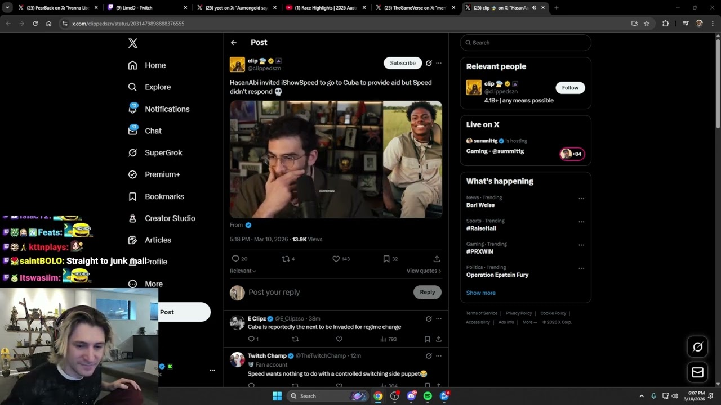Open View quotes link

[424, 271]
